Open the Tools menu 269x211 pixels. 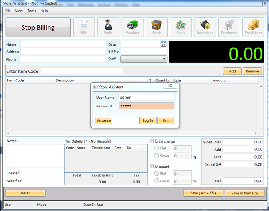[x=31, y=11]
